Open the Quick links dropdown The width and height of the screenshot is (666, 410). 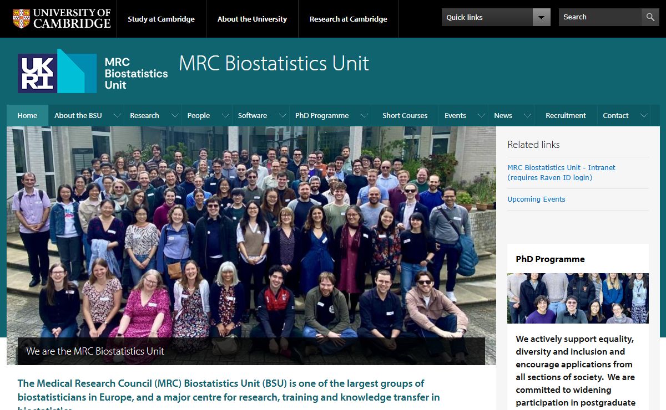(496, 17)
